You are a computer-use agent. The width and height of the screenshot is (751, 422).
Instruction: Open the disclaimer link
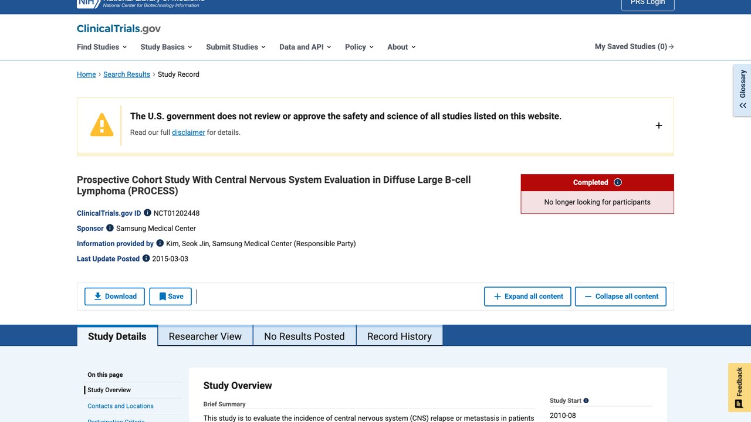(188, 132)
